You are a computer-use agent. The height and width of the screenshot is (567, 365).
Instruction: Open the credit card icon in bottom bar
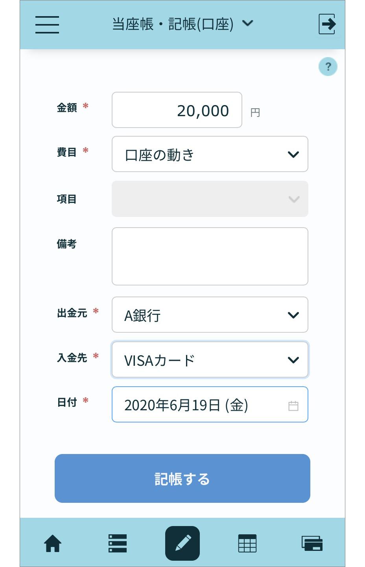pyautogui.click(x=312, y=544)
